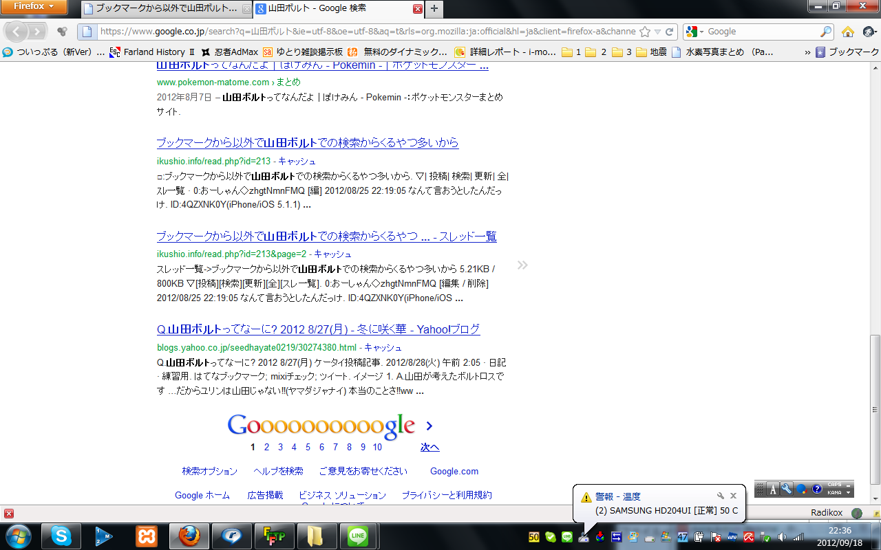The width and height of the screenshot is (881, 550).
Task: Open the Yahoo!ブログ search result link
Action: click(x=318, y=329)
